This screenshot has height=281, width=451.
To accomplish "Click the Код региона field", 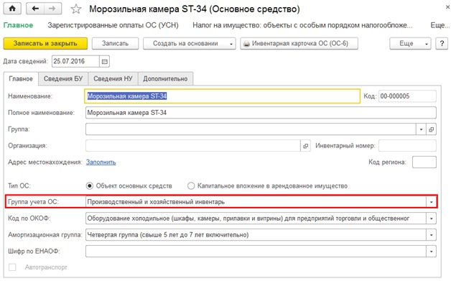I will click(x=424, y=162).
